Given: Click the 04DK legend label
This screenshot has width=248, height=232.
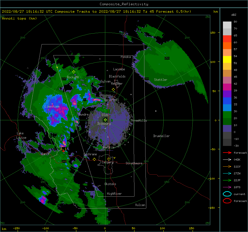Looking at the screenshot, I should point(237,160).
